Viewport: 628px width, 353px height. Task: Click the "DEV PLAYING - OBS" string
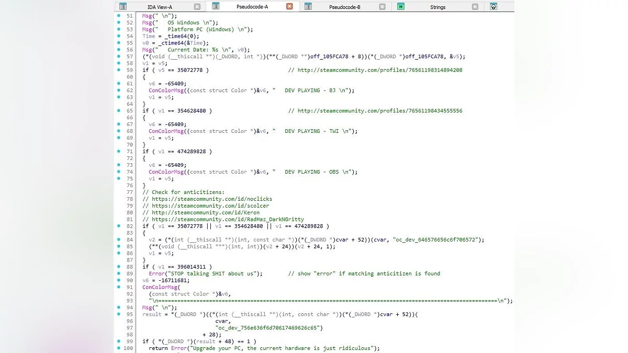tap(312, 172)
